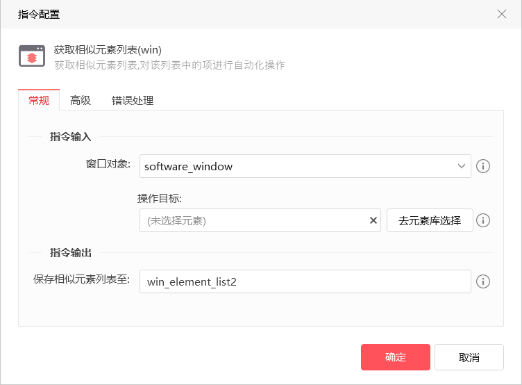Open the 错误处理 tab
Viewport: 522px width, 385px height.
click(133, 100)
